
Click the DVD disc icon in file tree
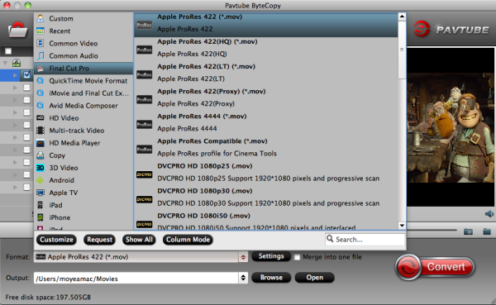click(x=17, y=63)
